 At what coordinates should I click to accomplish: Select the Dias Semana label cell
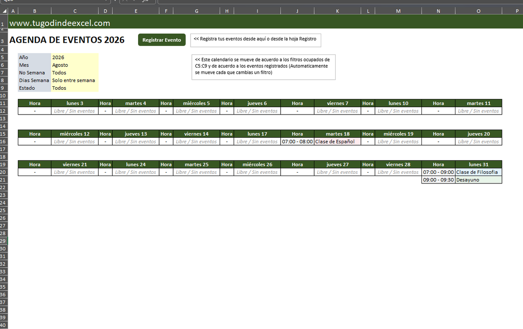pyautogui.click(x=34, y=80)
